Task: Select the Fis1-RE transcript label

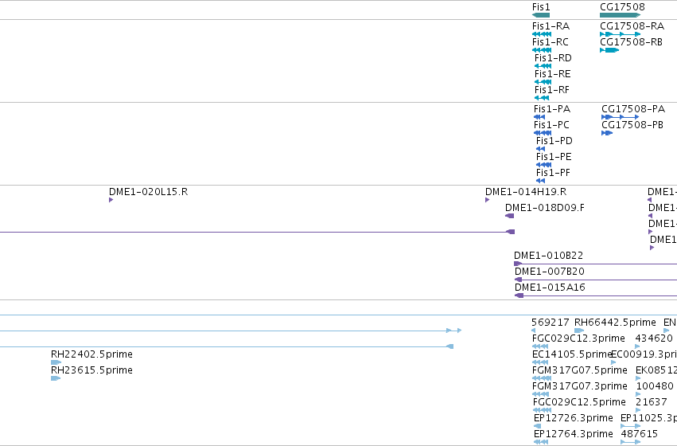Action: pyautogui.click(x=553, y=74)
